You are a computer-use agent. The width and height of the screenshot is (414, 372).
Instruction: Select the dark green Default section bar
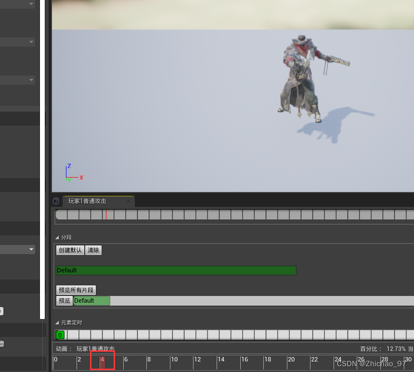coord(176,270)
